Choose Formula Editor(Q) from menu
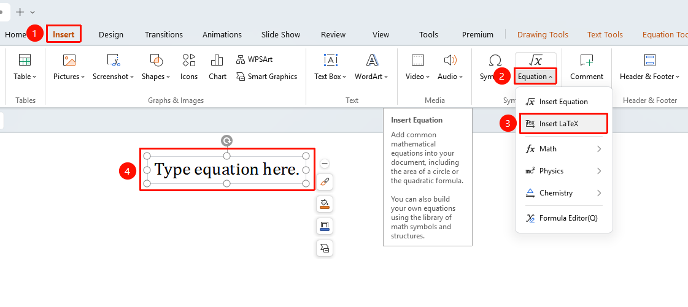This screenshot has width=688, height=307. click(564, 218)
